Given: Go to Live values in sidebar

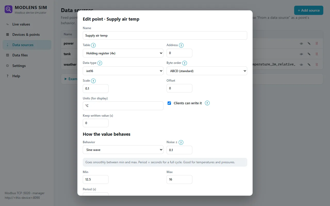Looking at the screenshot, I should 27,24.
